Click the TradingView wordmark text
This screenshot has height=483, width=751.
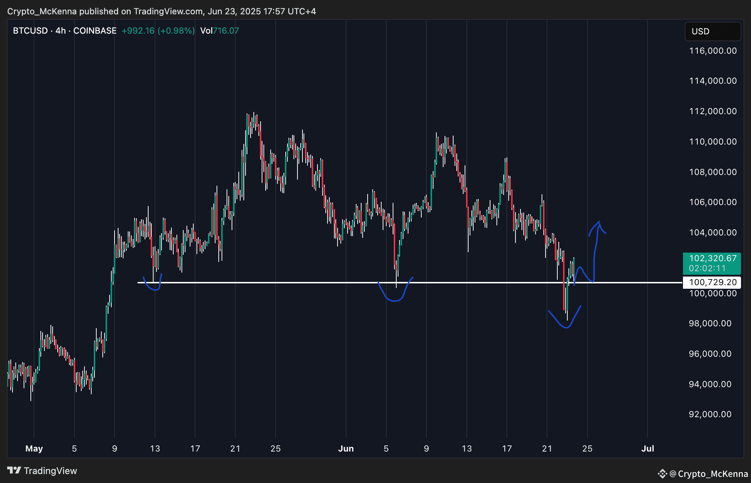pos(50,471)
